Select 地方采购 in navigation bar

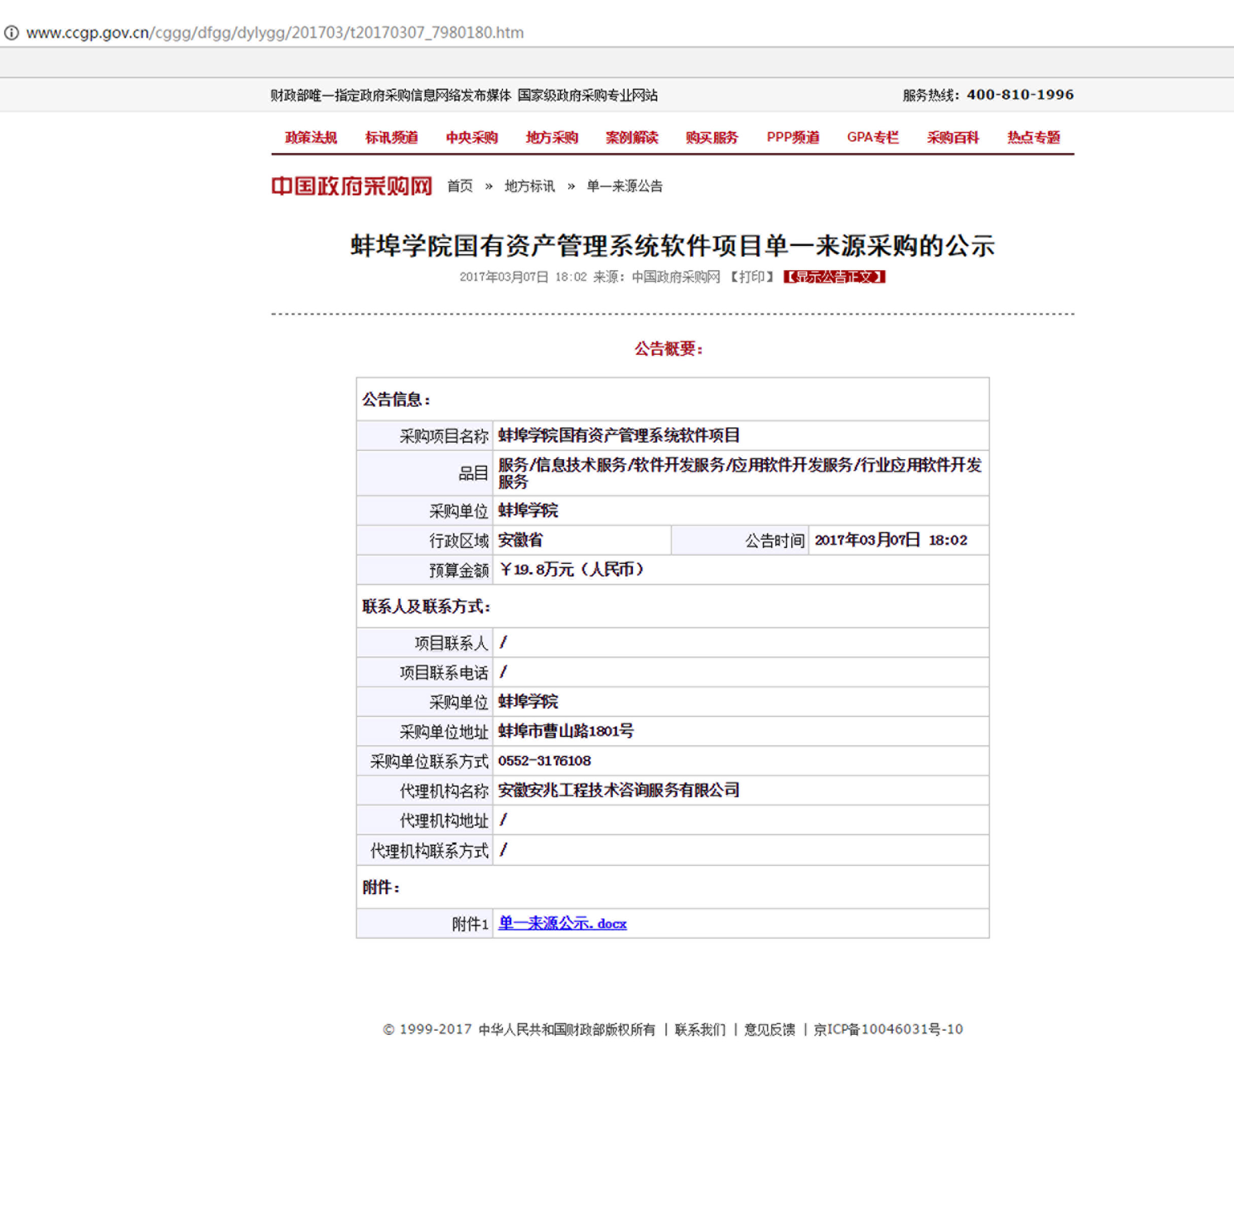pyautogui.click(x=552, y=137)
